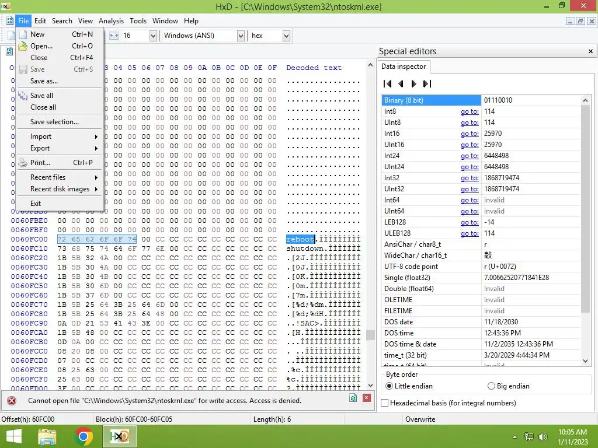Choose Save as... from File menu
This screenshot has height=448, width=598.
point(60,81)
